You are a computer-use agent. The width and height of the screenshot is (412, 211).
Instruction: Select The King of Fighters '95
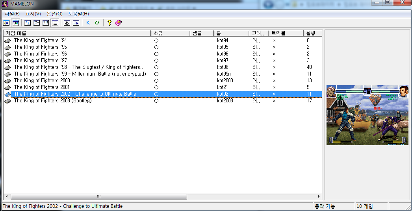41,47
